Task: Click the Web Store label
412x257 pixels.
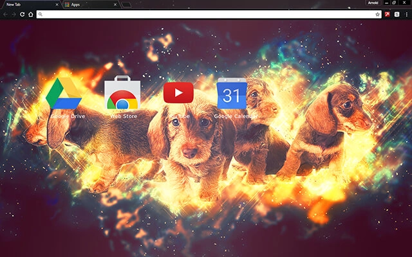Action: click(124, 116)
